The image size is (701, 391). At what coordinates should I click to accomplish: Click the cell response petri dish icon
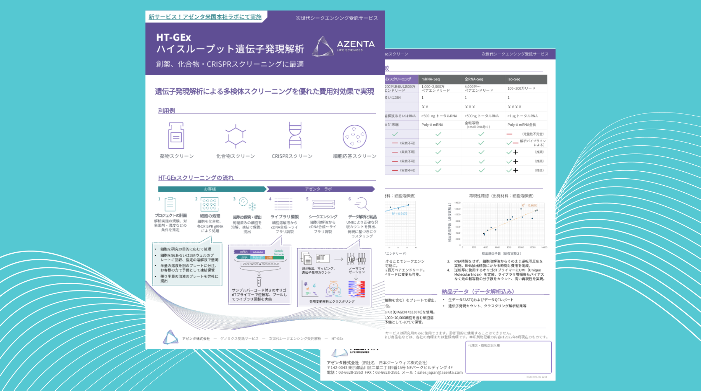point(354,137)
